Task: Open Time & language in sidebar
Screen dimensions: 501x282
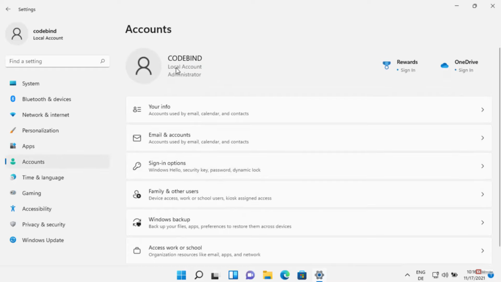Action: (x=58, y=177)
